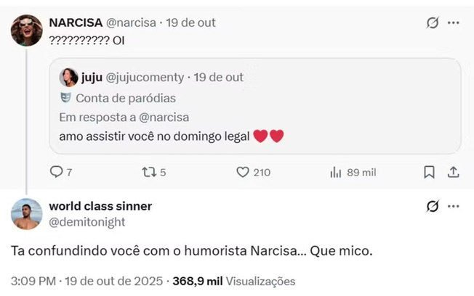
Task: Open more options on world class sinner tweet
Action: click(453, 207)
